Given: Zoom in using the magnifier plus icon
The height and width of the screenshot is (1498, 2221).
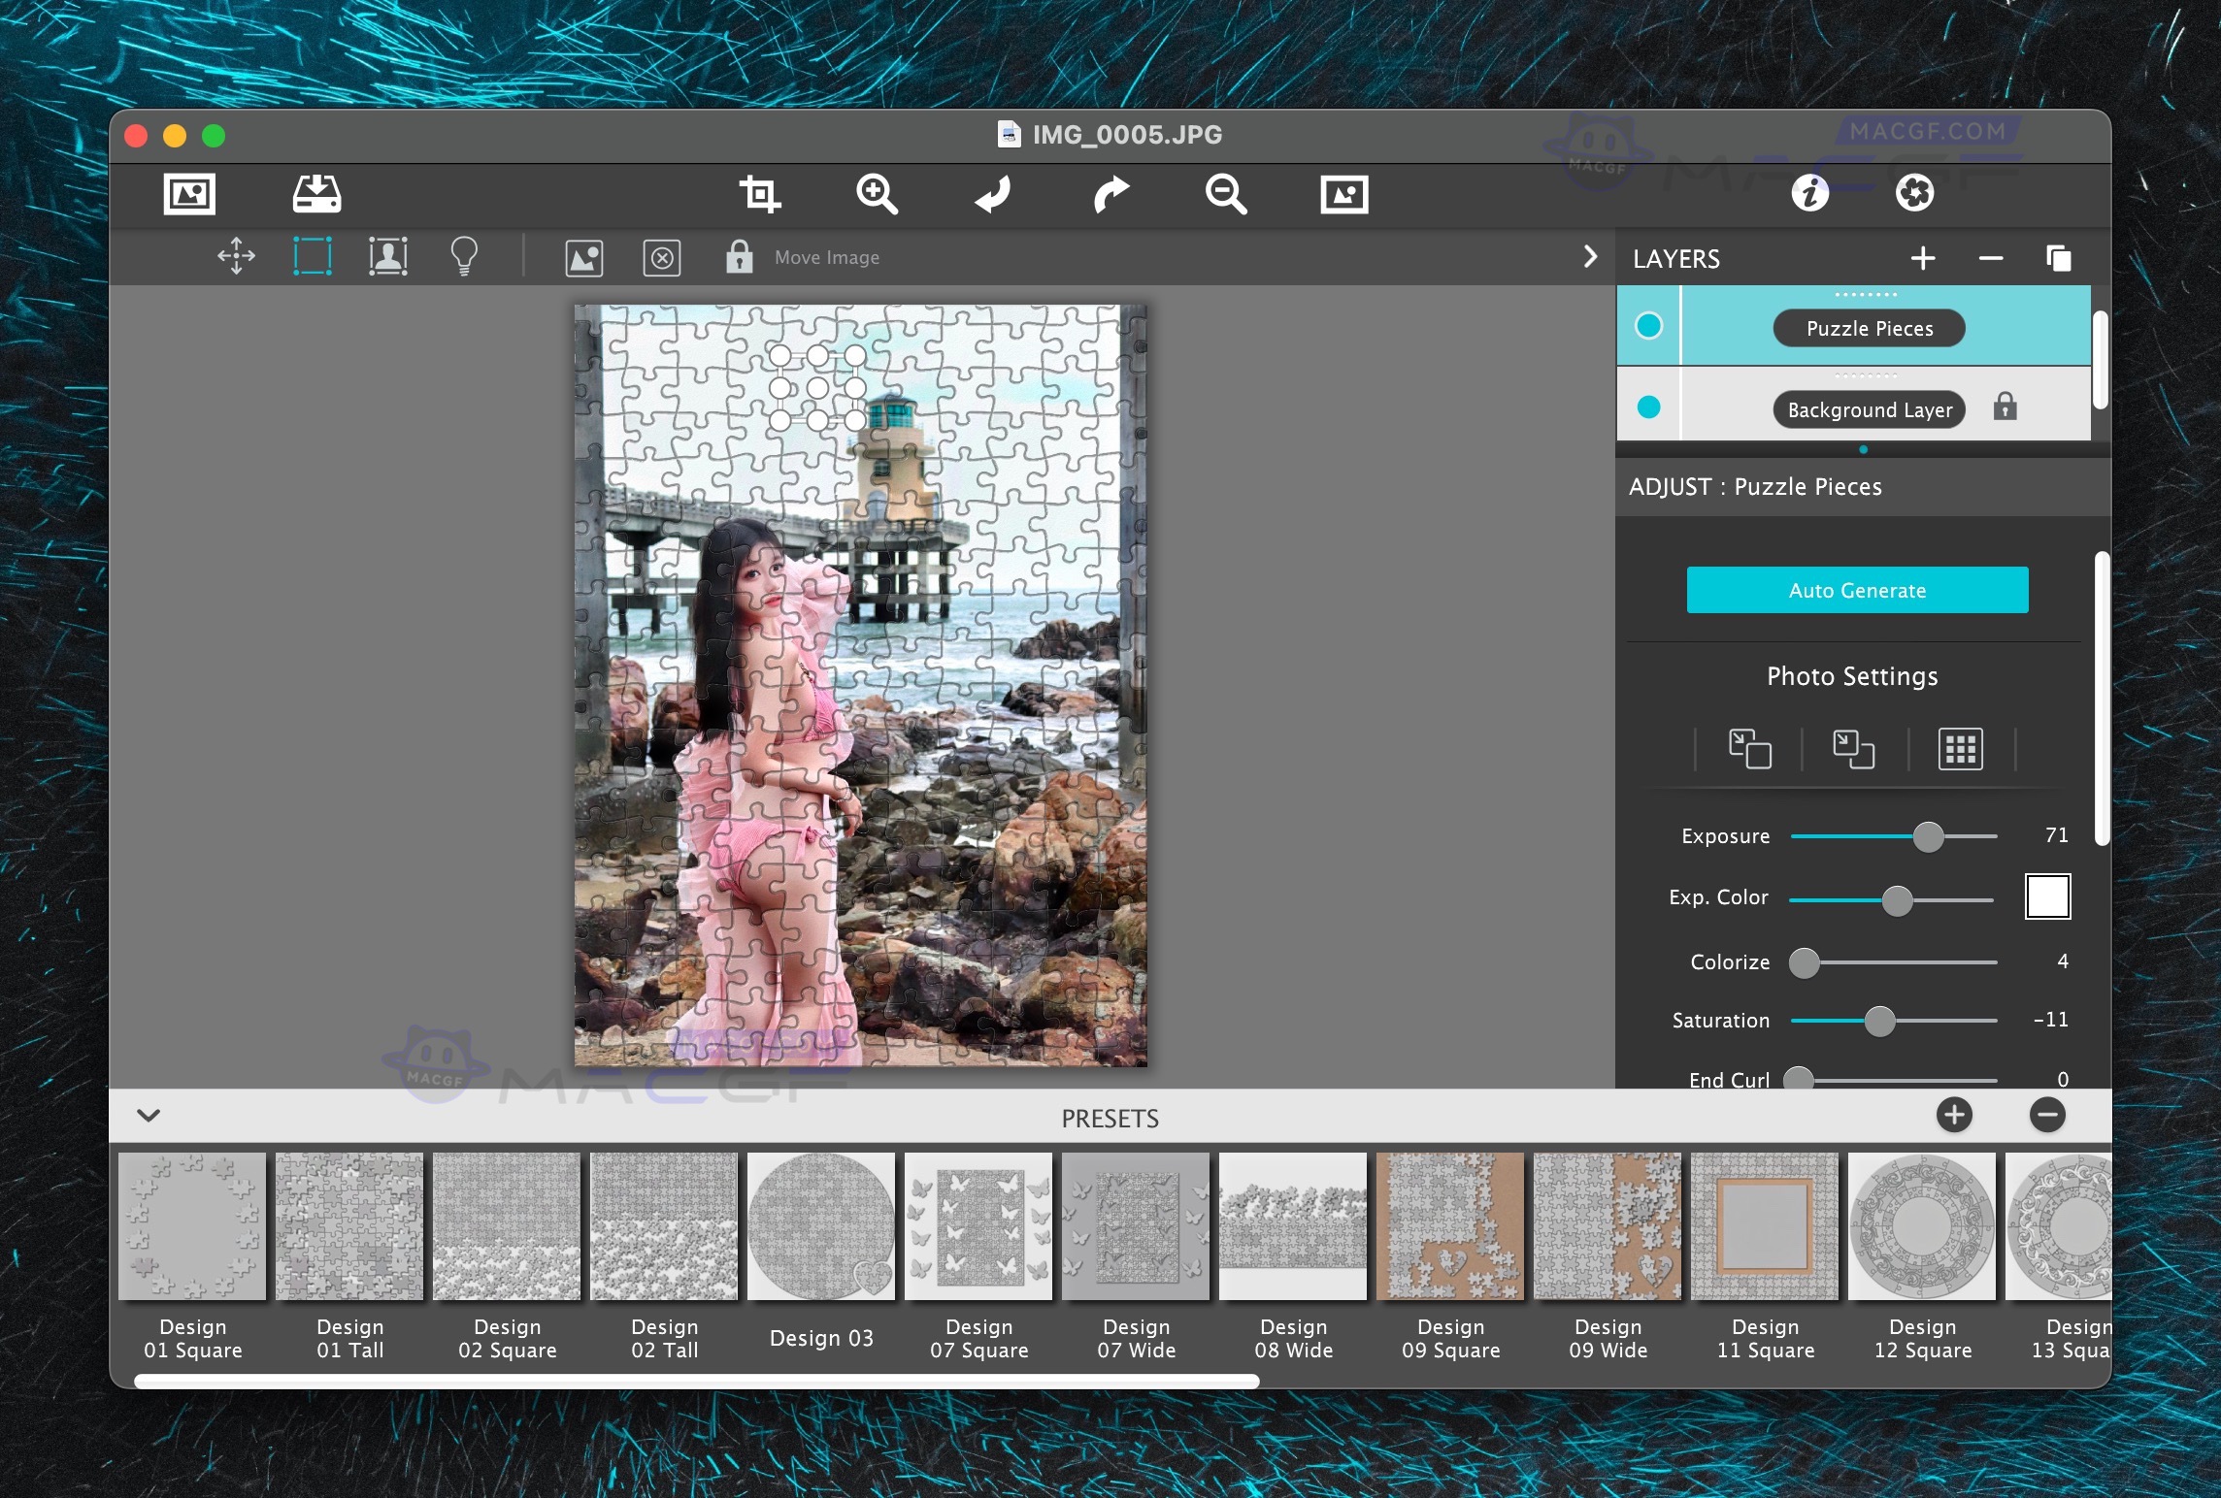Looking at the screenshot, I should click(x=877, y=194).
